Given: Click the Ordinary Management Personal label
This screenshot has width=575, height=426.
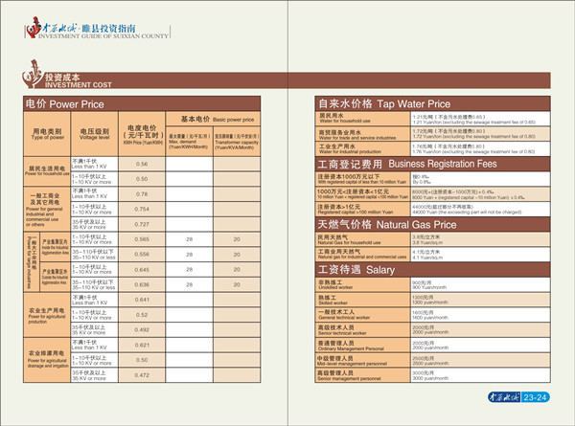Looking at the screenshot, I should [x=362, y=345].
